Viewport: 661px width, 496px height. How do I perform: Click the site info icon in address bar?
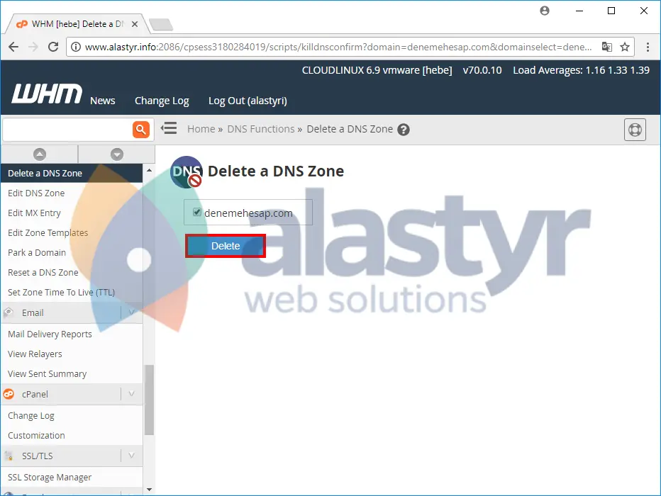(75, 47)
